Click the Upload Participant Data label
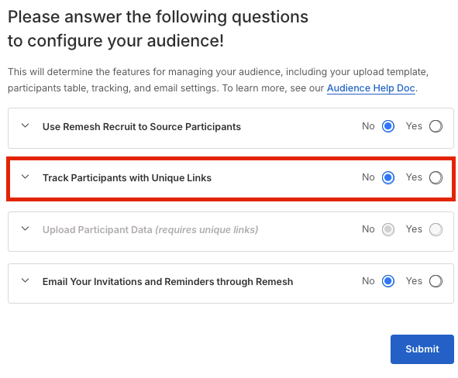 (x=150, y=230)
